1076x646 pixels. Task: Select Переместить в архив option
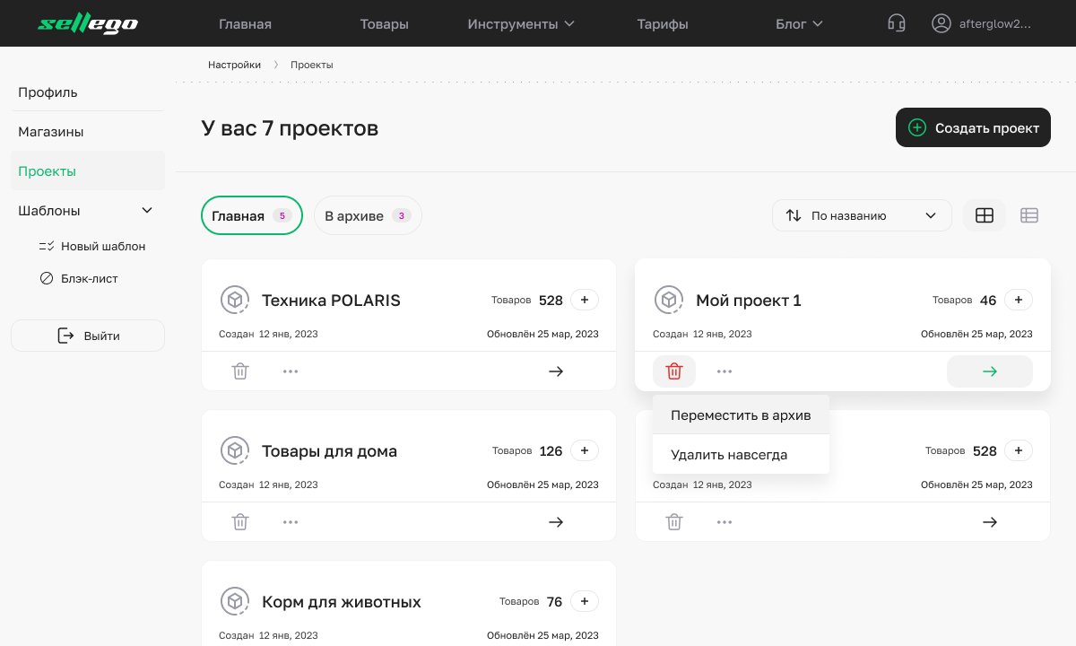[x=741, y=415]
